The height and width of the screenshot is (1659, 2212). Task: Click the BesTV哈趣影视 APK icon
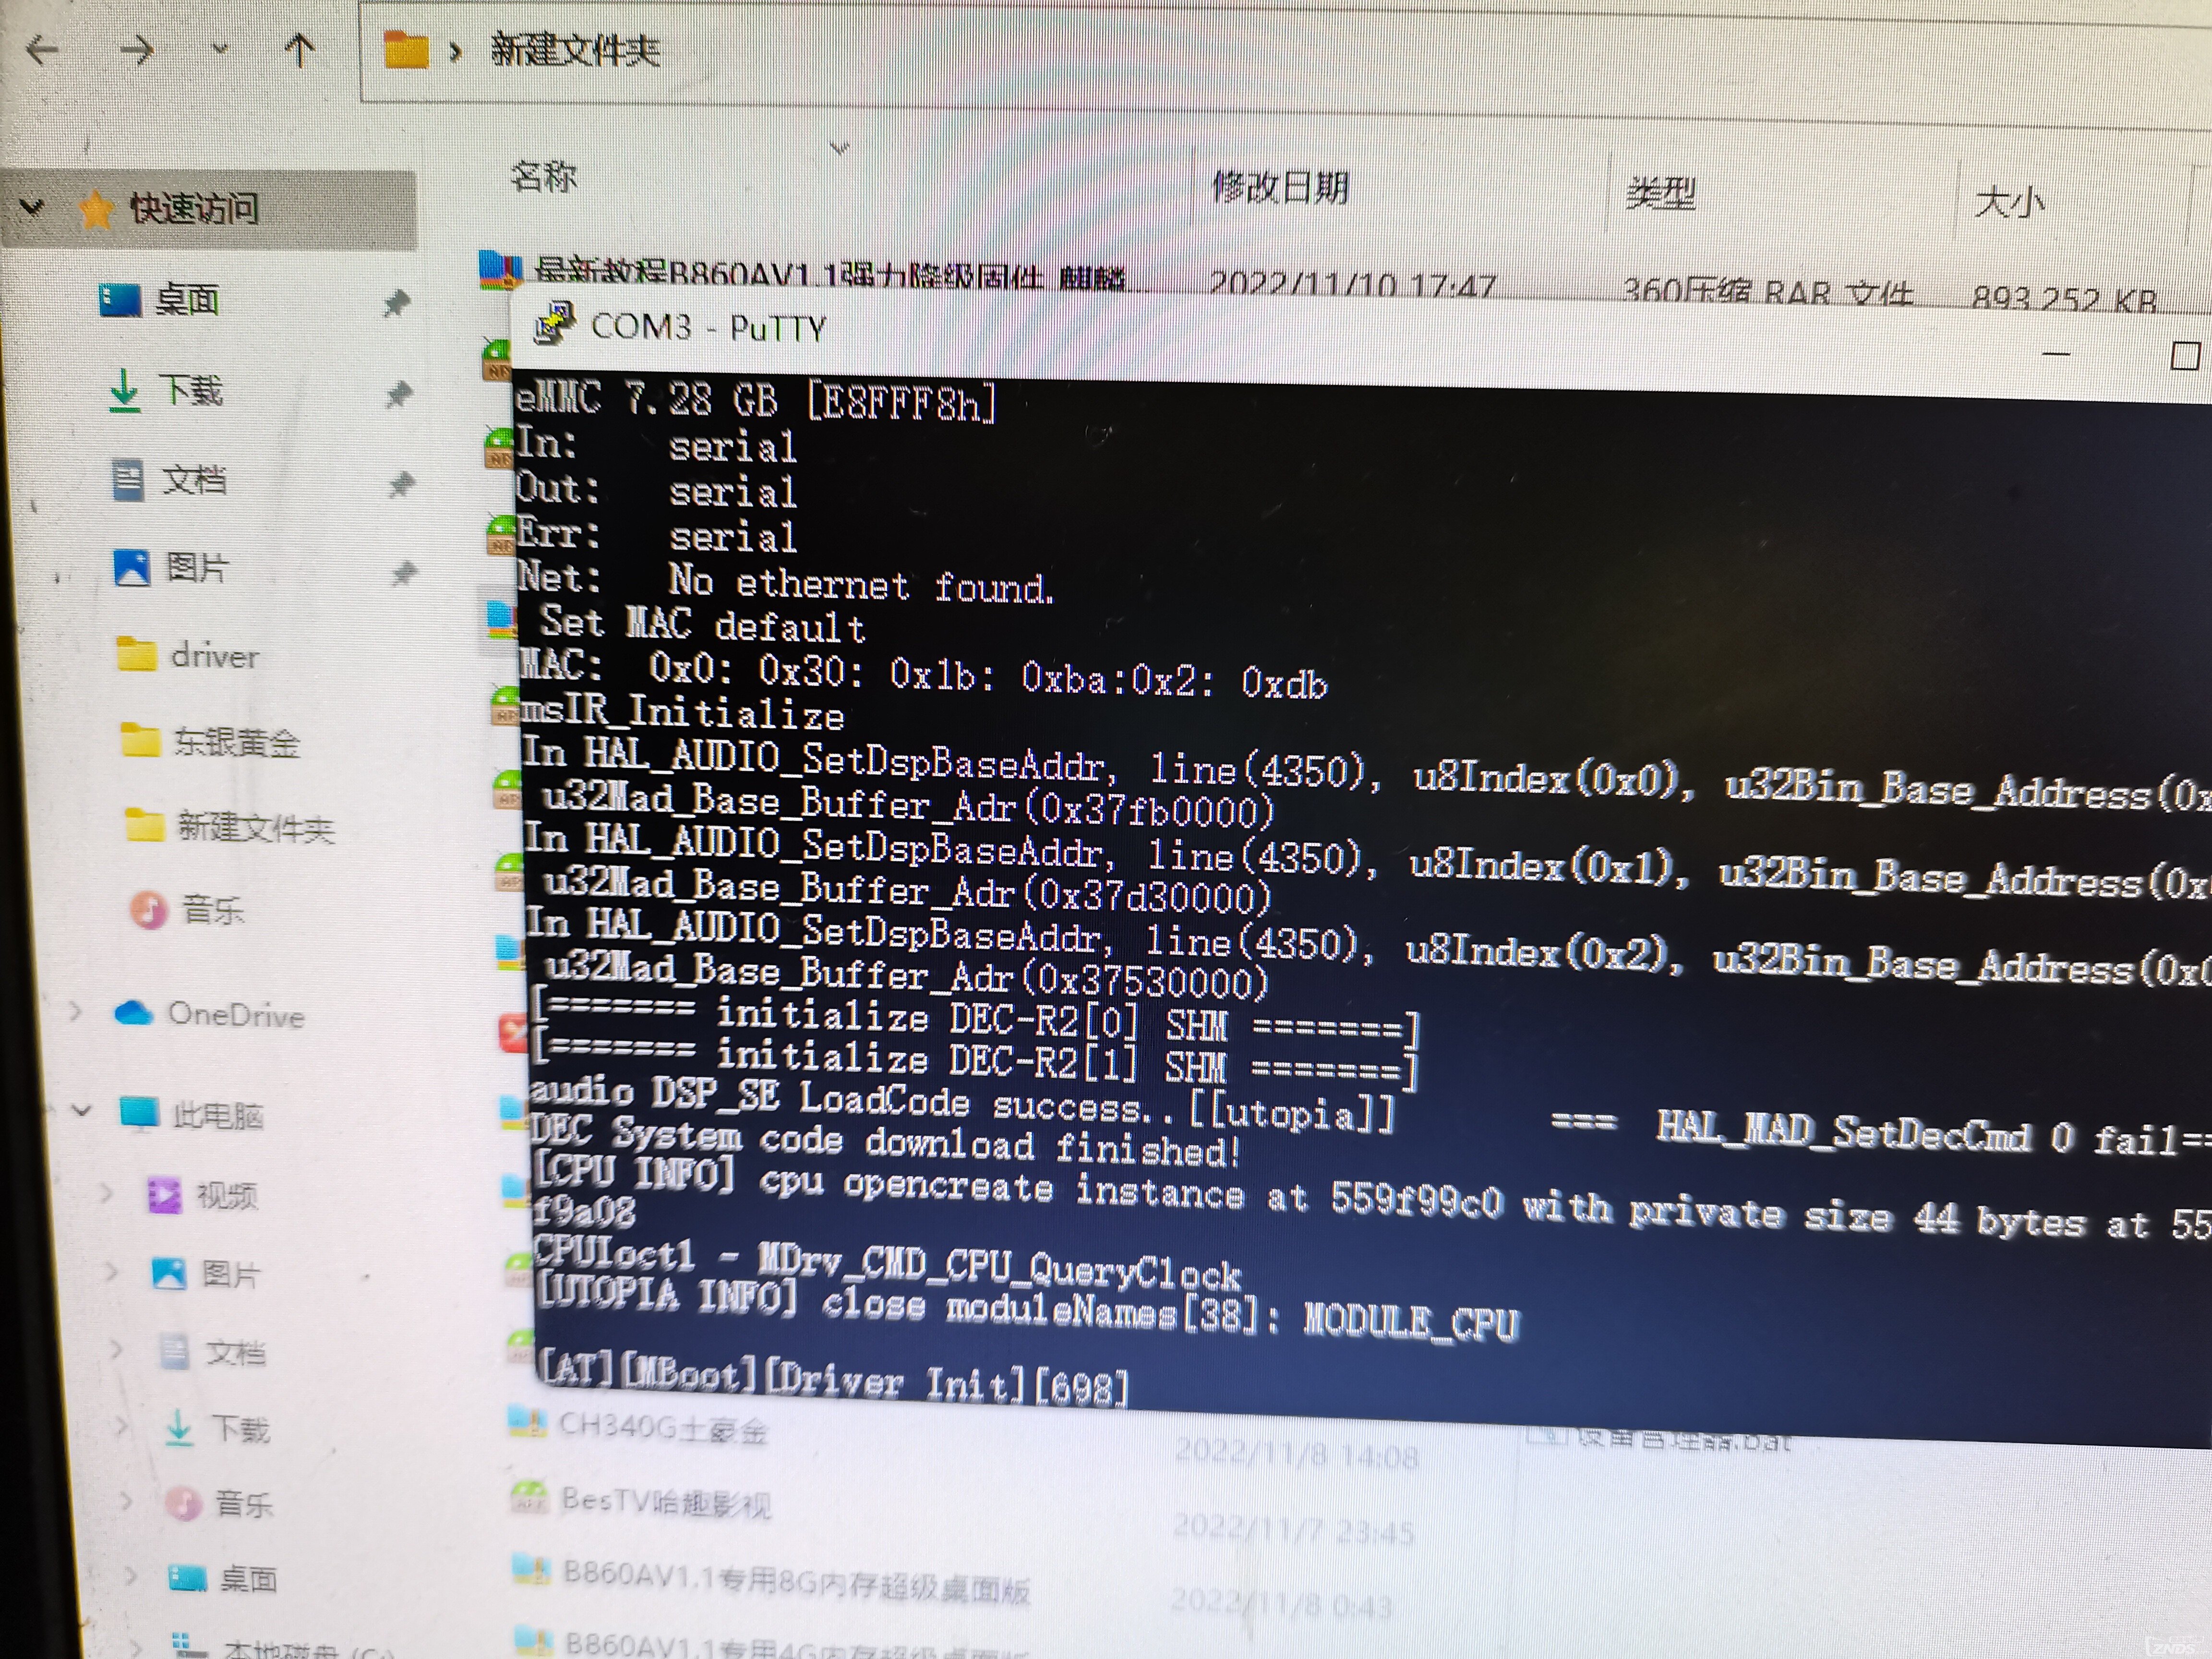[x=529, y=1497]
